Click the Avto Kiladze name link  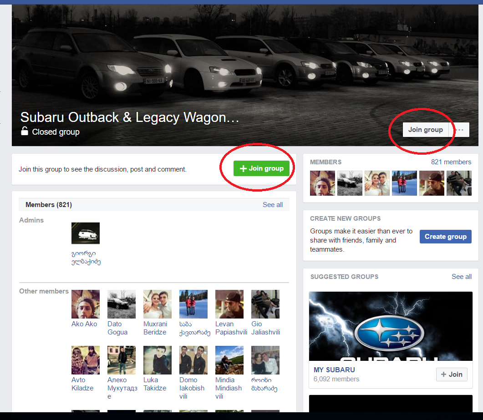click(82, 384)
